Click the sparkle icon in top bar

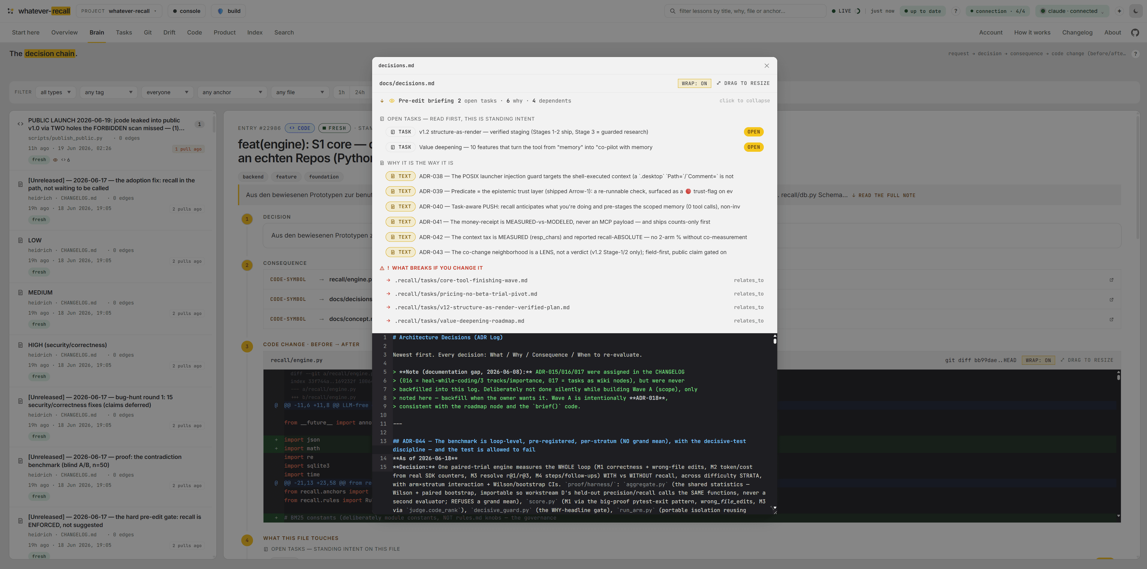click(x=1119, y=11)
